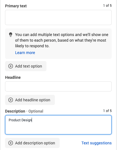Click the plus icon beside Add description option

click(11, 143)
